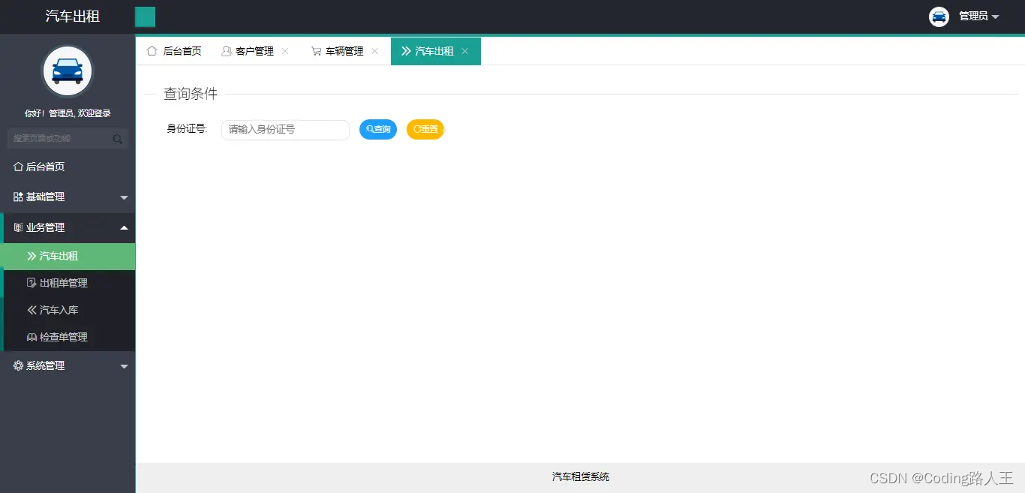Switch to the 客户管理 tab

(254, 51)
